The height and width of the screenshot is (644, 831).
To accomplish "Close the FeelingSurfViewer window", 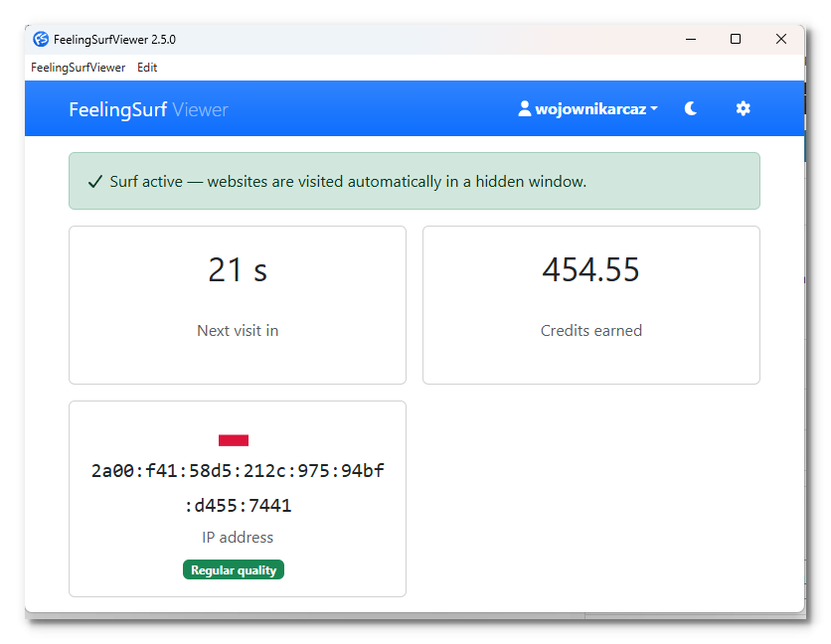I will 781,40.
